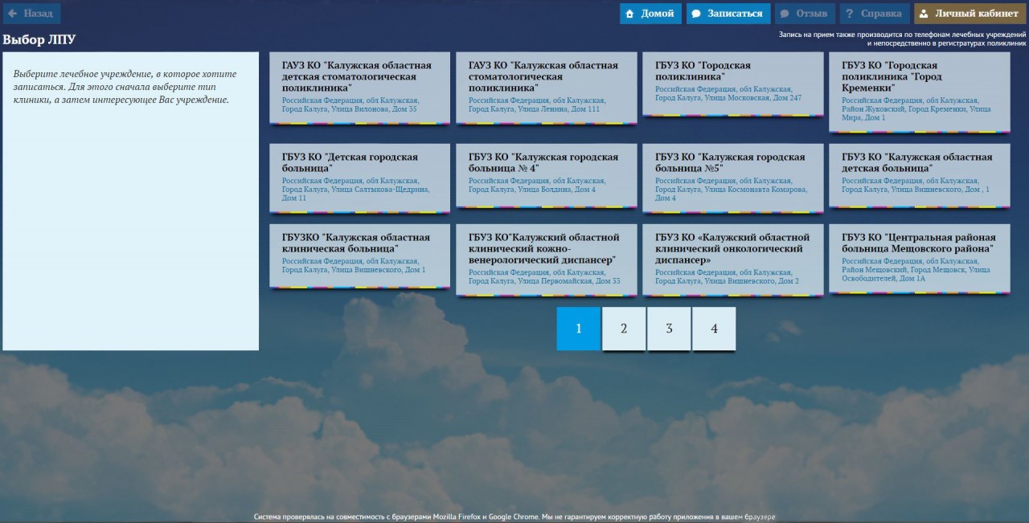
Task: Choose ГАУЗ КО Калужская областная стоматологическая поликлиника
Action: tap(546, 88)
